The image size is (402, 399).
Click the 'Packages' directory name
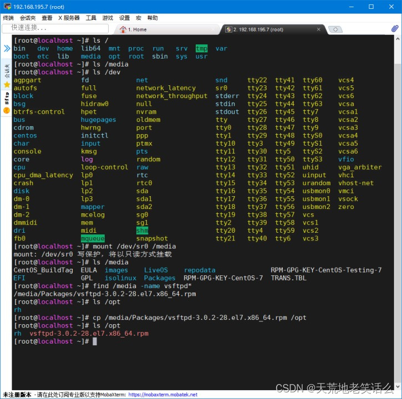160,278
